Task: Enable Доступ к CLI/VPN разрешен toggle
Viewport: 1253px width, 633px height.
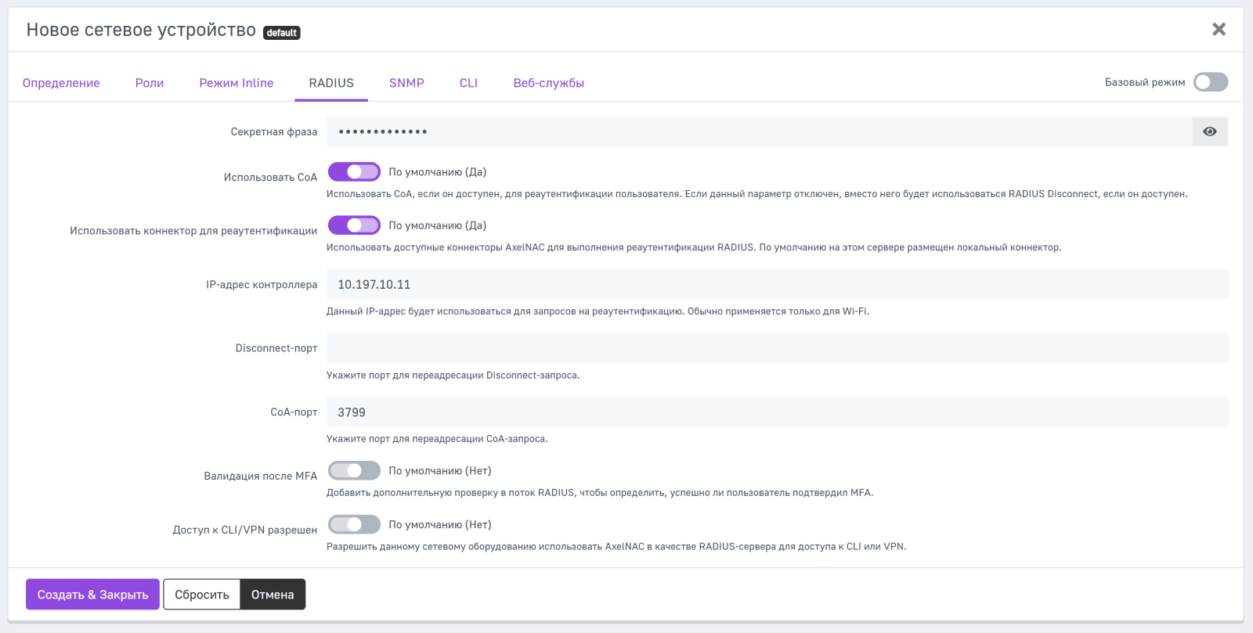Action: coord(354,524)
